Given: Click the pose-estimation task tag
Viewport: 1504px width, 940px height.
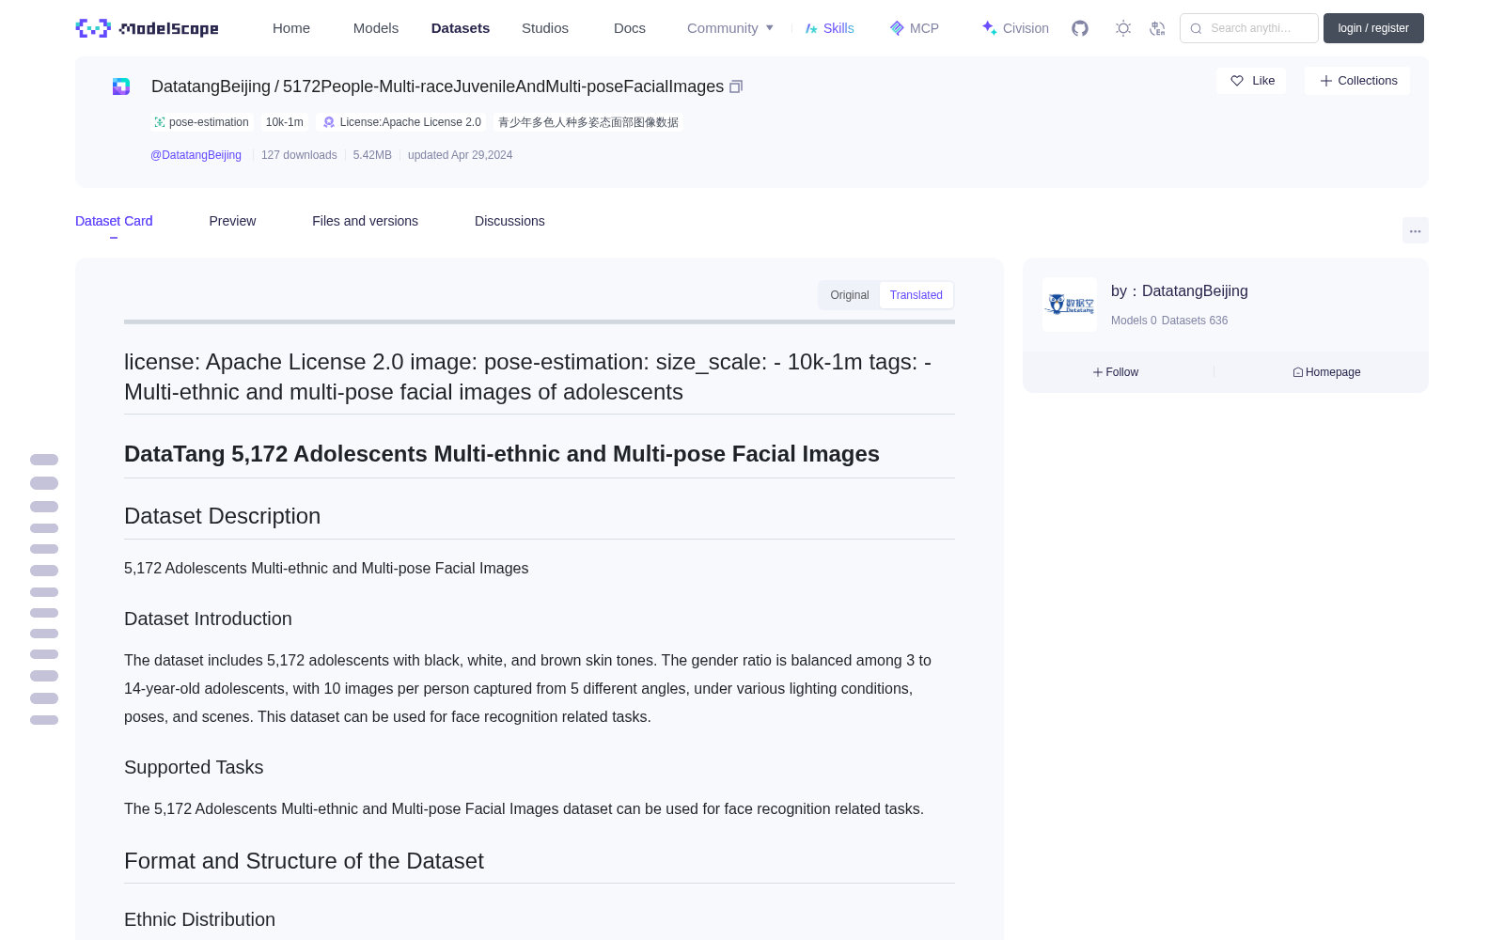Looking at the screenshot, I should coord(202,122).
